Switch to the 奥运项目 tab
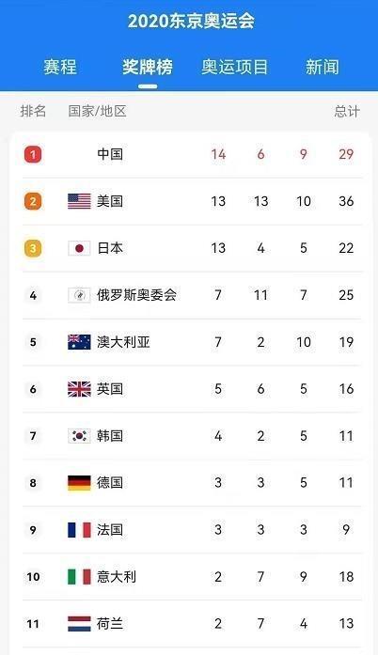 click(x=234, y=67)
